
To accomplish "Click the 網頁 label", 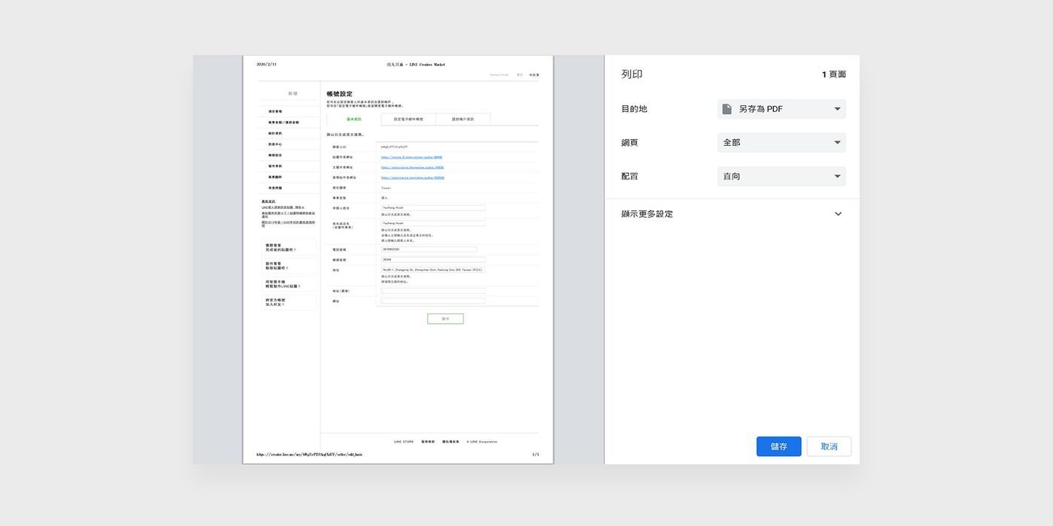I will [630, 143].
